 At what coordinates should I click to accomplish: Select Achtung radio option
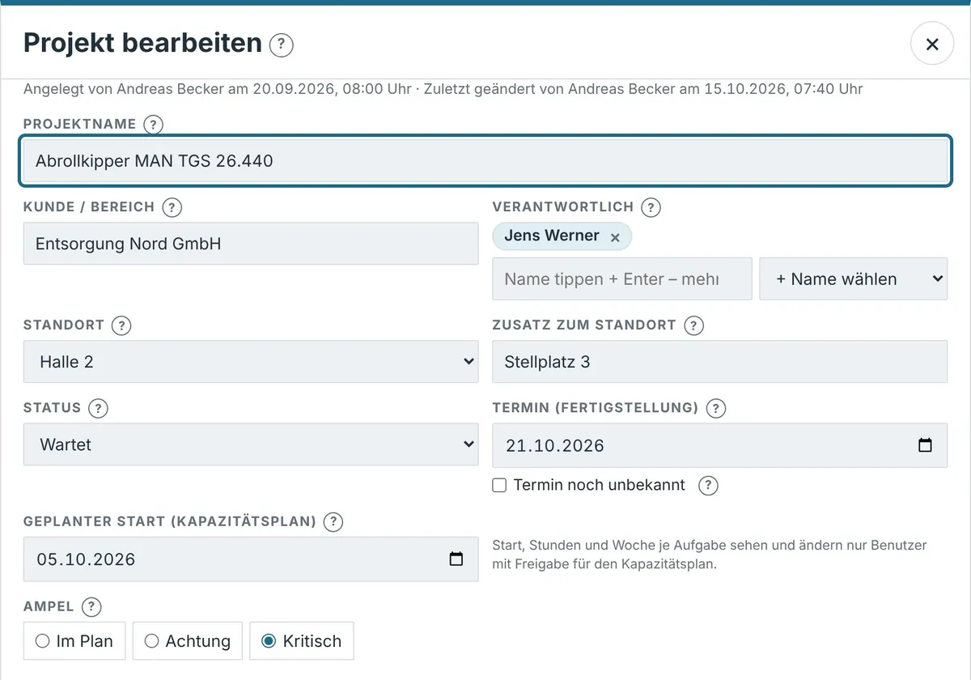click(x=189, y=641)
